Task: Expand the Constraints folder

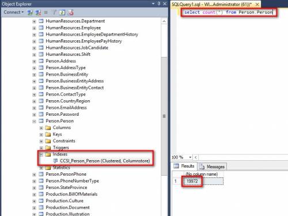Action: (41, 141)
